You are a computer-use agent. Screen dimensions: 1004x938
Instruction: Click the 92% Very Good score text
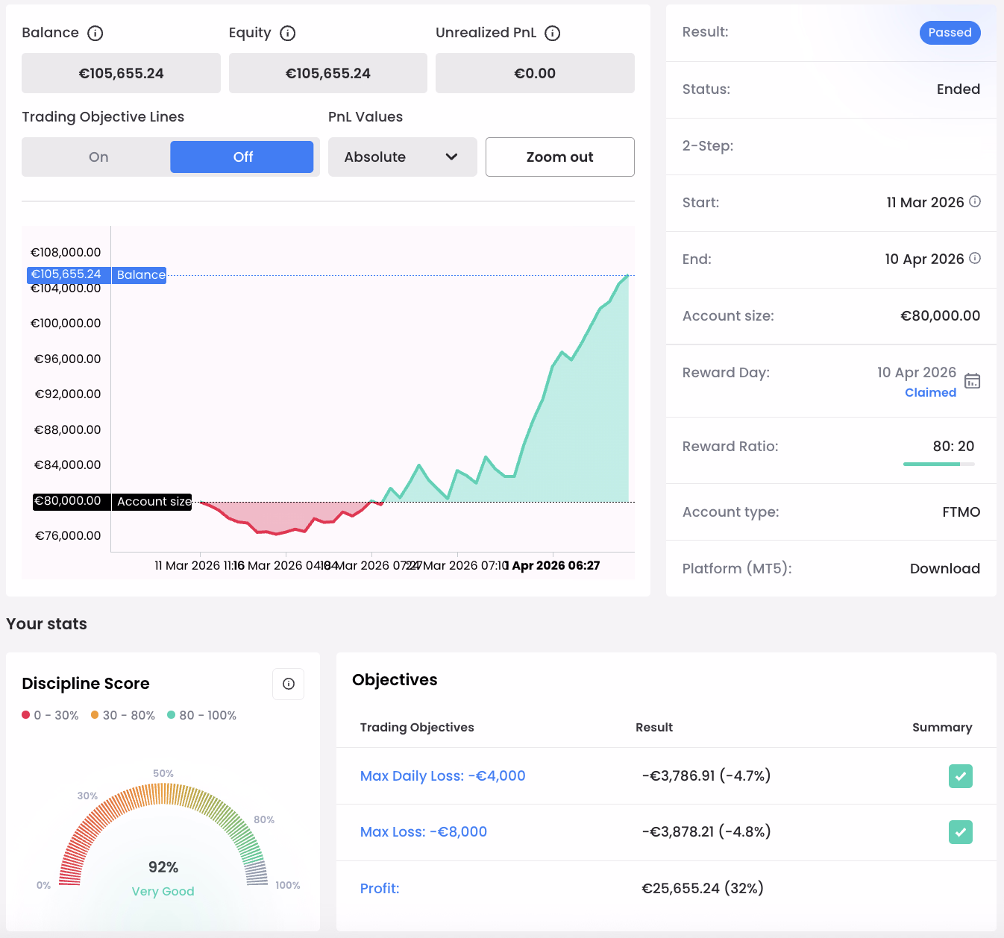click(163, 878)
